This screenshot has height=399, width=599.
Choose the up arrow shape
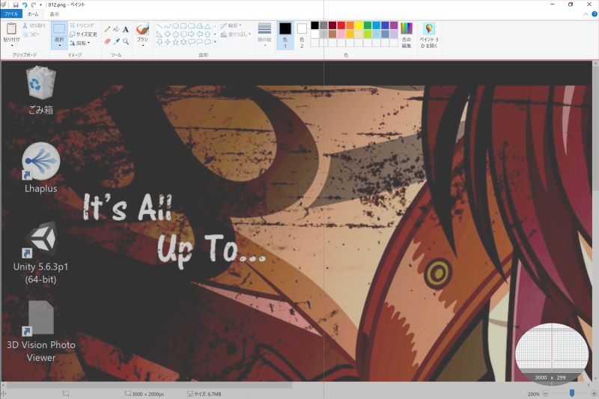207,34
